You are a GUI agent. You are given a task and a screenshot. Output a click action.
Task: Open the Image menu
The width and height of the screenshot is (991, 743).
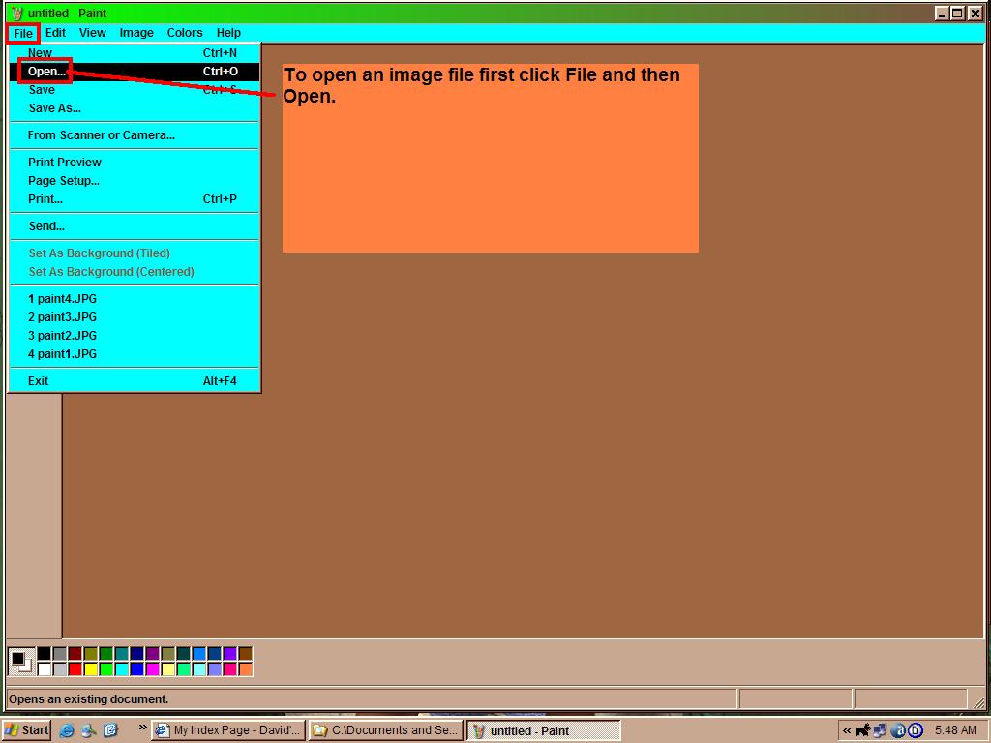point(136,33)
